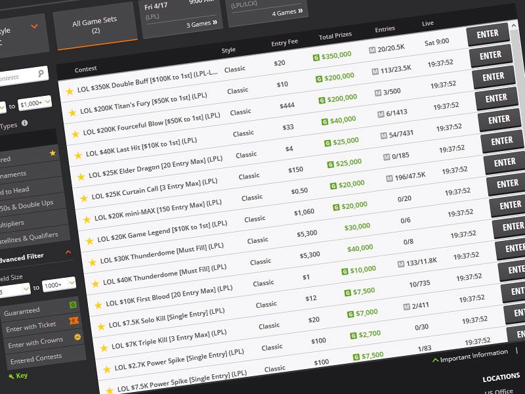
Task: Click the key icon in the sidebar
Action: (11, 376)
